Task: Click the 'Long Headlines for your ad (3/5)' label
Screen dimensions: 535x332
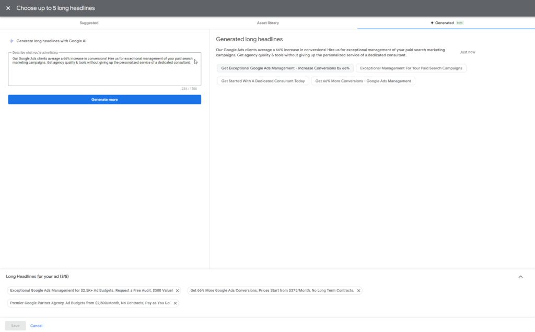Action: click(37, 277)
